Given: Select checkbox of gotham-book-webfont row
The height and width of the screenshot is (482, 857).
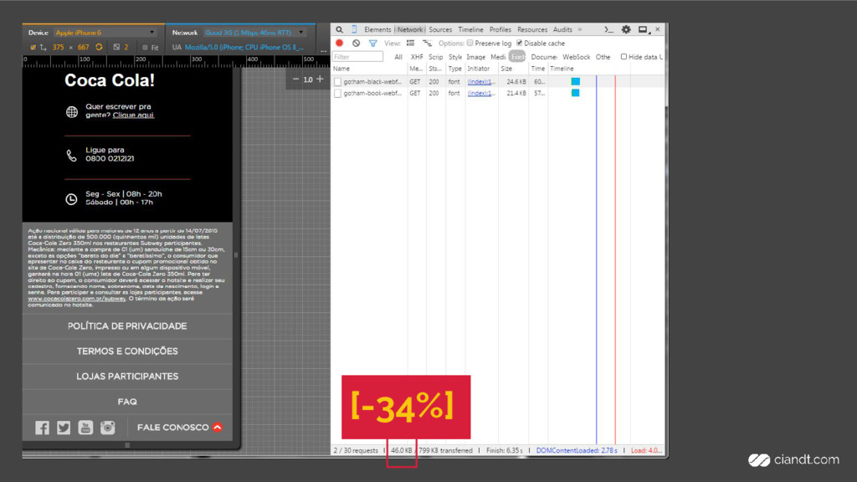Looking at the screenshot, I should pyautogui.click(x=338, y=94).
